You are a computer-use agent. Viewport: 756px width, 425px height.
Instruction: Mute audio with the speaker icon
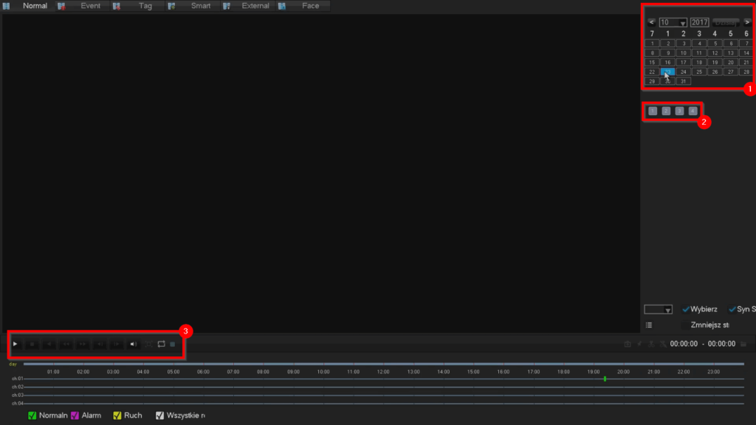(134, 344)
